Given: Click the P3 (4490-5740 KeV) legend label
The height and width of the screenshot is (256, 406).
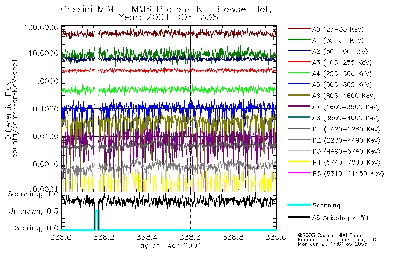Looking at the screenshot, I should 346,151.
